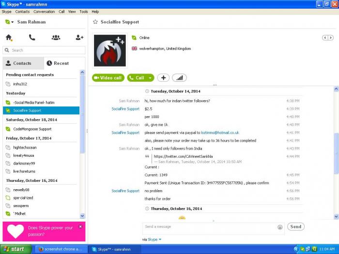This screenshot has width=339, height=254.
Task: Click the profile panel next arrow
Action: click(x=331, y=38)
